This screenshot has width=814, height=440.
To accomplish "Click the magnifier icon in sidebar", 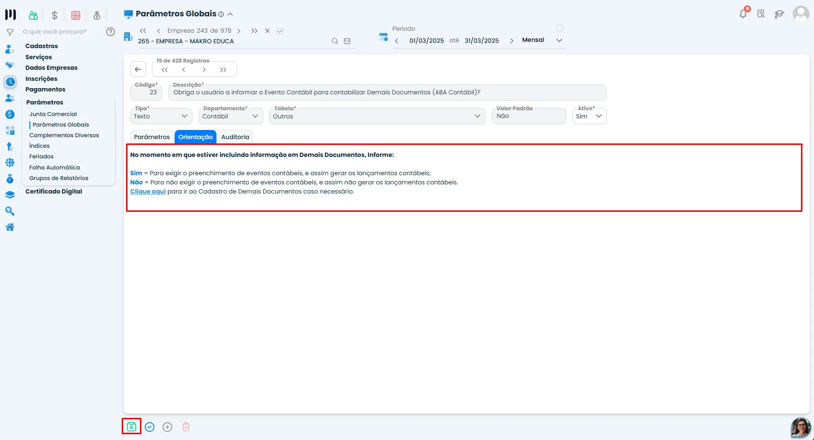I will tap(10, 211).
